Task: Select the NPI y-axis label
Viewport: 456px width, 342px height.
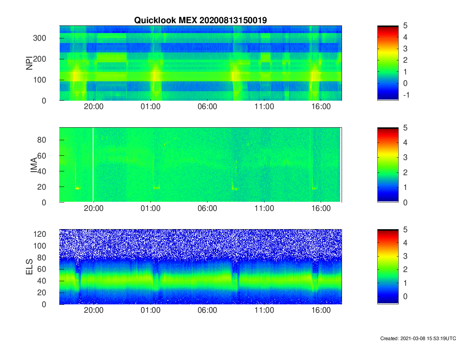Action: 29,63
